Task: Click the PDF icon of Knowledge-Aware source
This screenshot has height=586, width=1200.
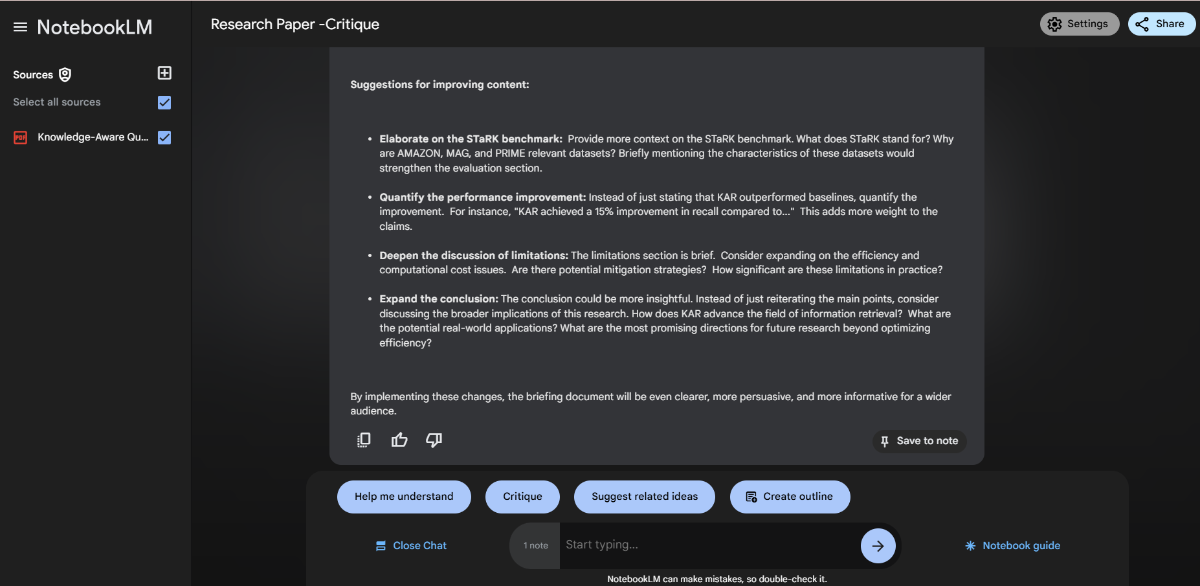Action: coord(21,137)
